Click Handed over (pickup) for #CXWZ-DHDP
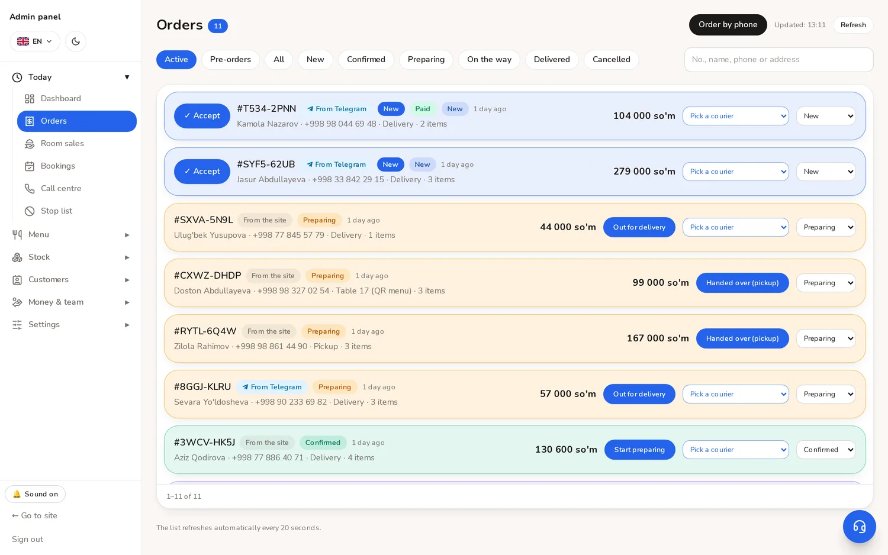Viewport: 888px width, 555px height. (x=742, y=283)
